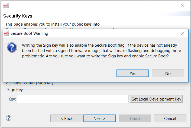The image size is (191, 128).
Task: Click the Silicon Labs logo in wizard title bar
Action: click(x=6, y=6)
